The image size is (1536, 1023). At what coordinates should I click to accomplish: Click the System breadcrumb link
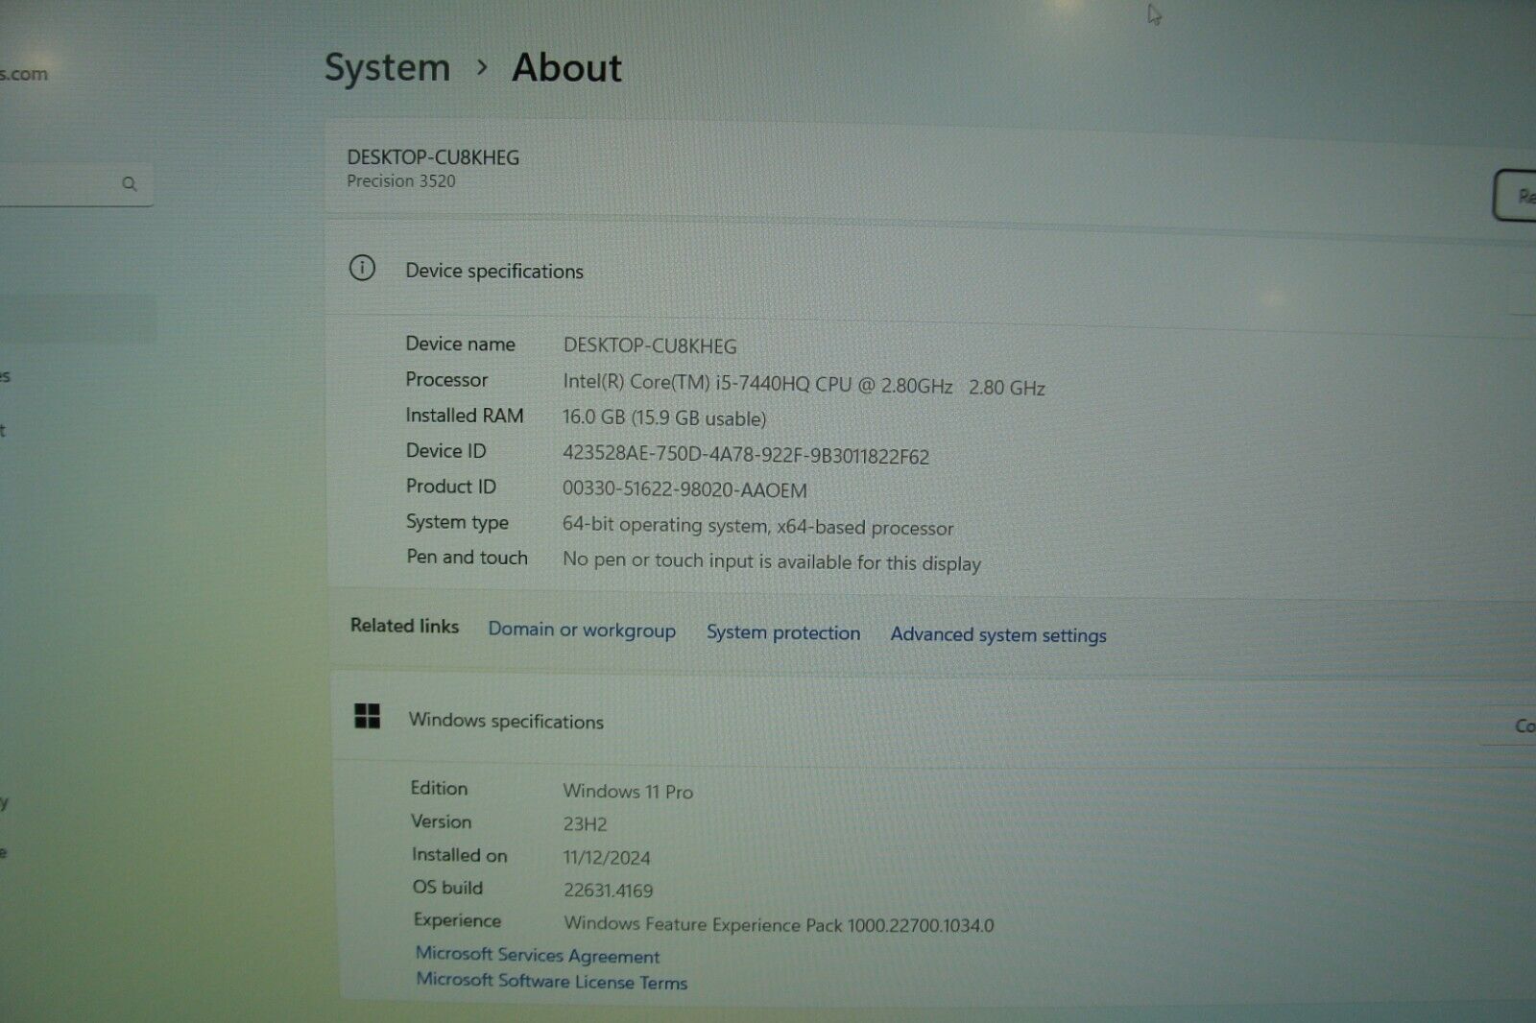(x=387, y=67)
